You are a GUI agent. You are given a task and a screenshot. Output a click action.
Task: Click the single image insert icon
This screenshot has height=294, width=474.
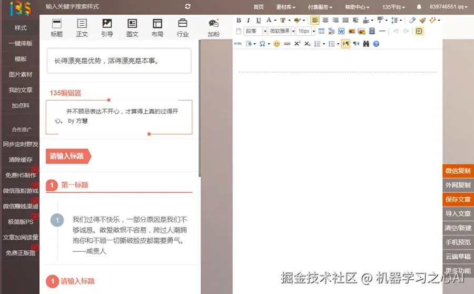[x=352, y=31]
